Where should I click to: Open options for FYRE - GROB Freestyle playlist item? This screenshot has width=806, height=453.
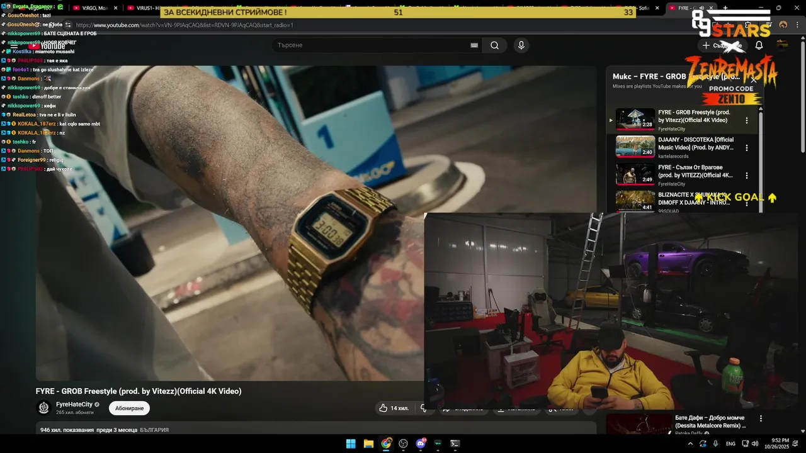(747, 120)
